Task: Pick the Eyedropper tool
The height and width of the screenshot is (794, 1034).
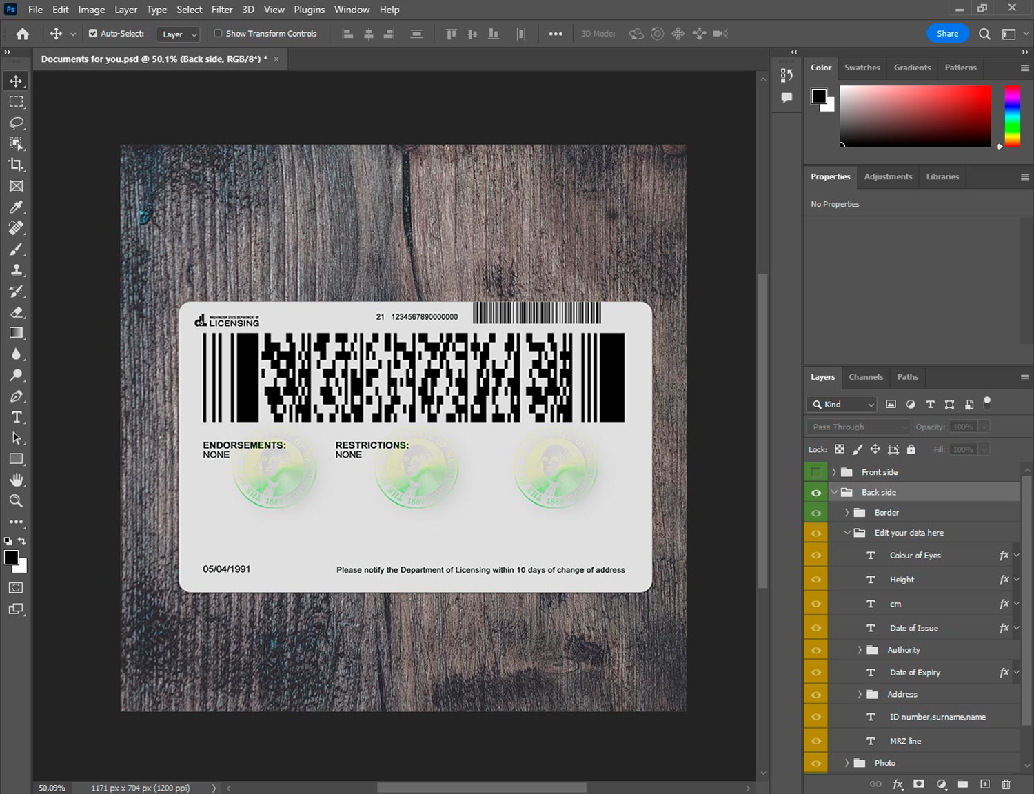Action: point(16,207)
